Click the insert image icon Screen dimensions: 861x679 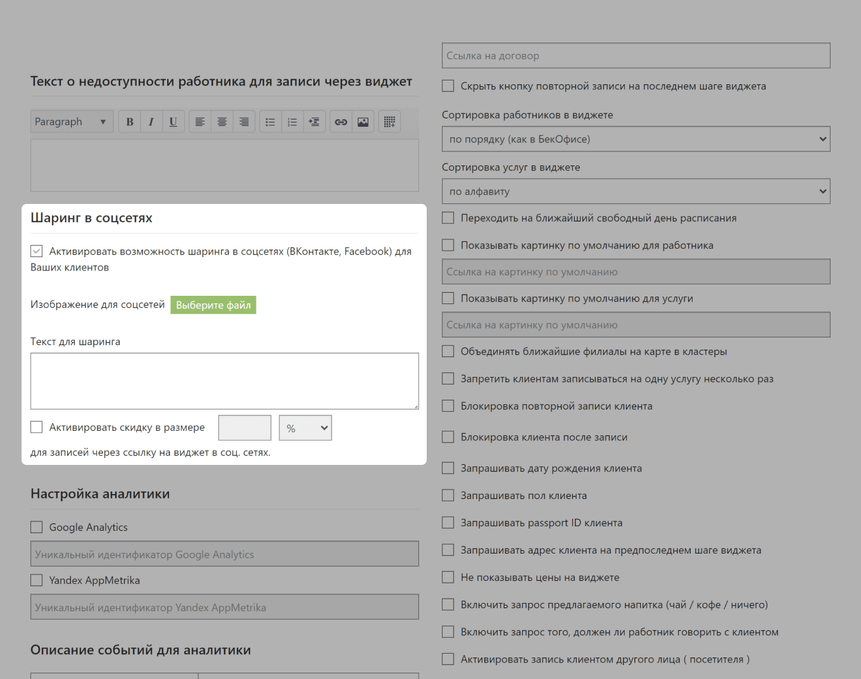click(x=363, y=122)
